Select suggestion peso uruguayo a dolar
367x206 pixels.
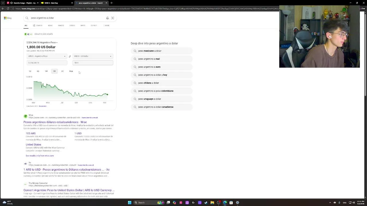pyautogui.click(x=162, y=99)
